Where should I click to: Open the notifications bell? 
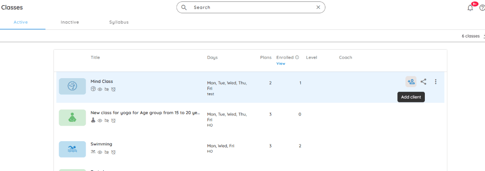pos(470,8)
